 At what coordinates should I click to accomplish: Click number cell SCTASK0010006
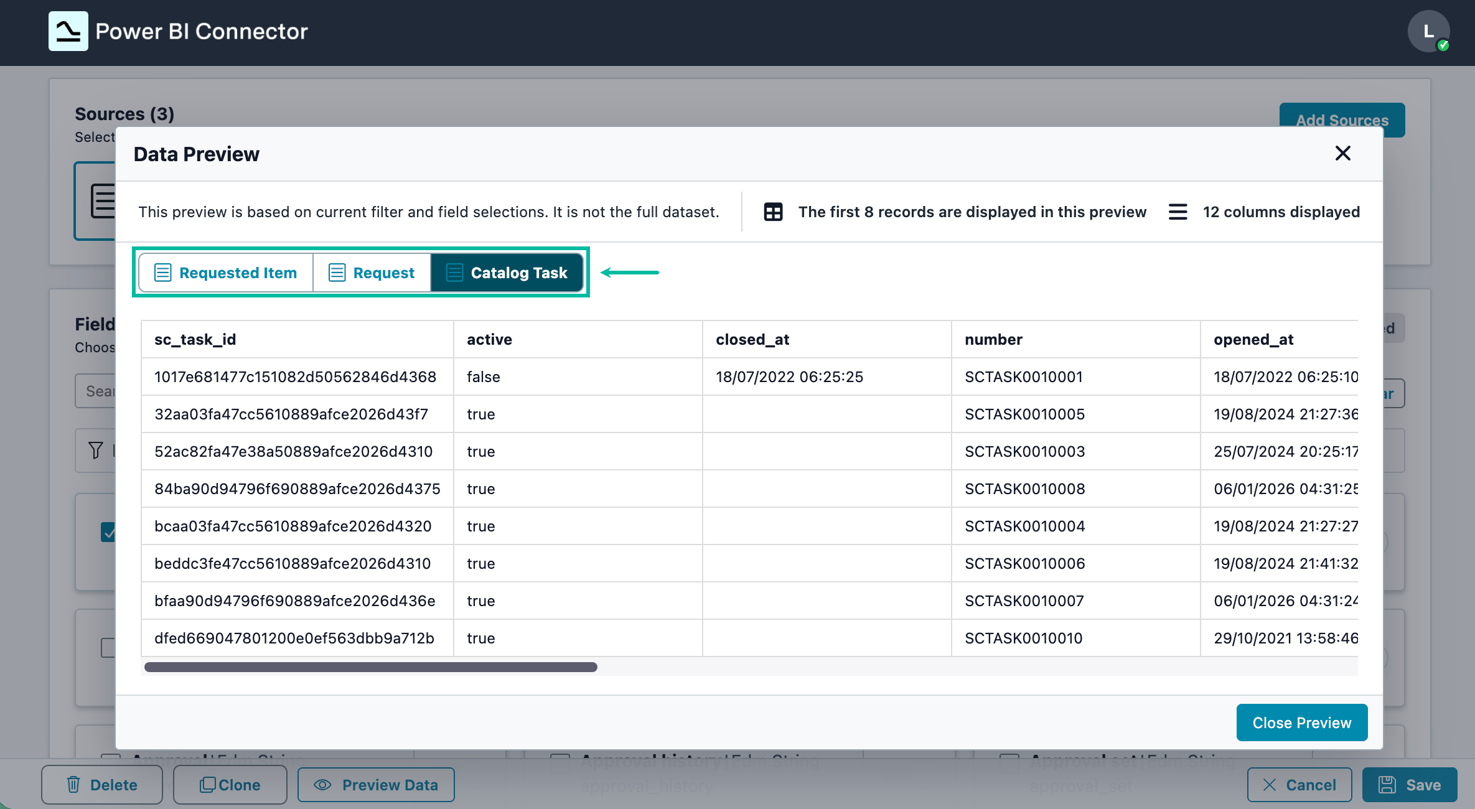1075,563
